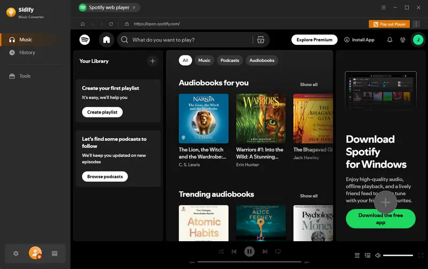The height and width of the screenshot is (269, 428).
Task: Click the playback progress bar
Action: (249, 262)
